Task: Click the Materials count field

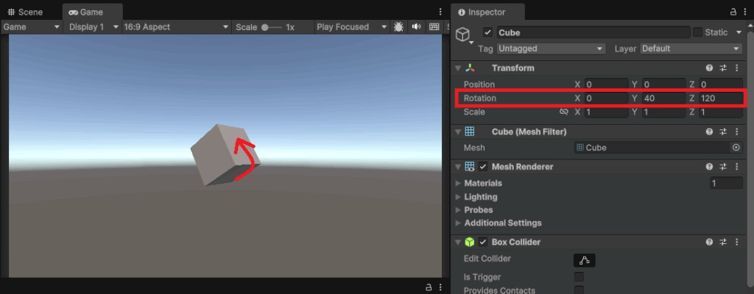Action: point(726,183)
